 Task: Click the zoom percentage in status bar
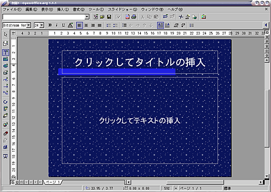167,188
